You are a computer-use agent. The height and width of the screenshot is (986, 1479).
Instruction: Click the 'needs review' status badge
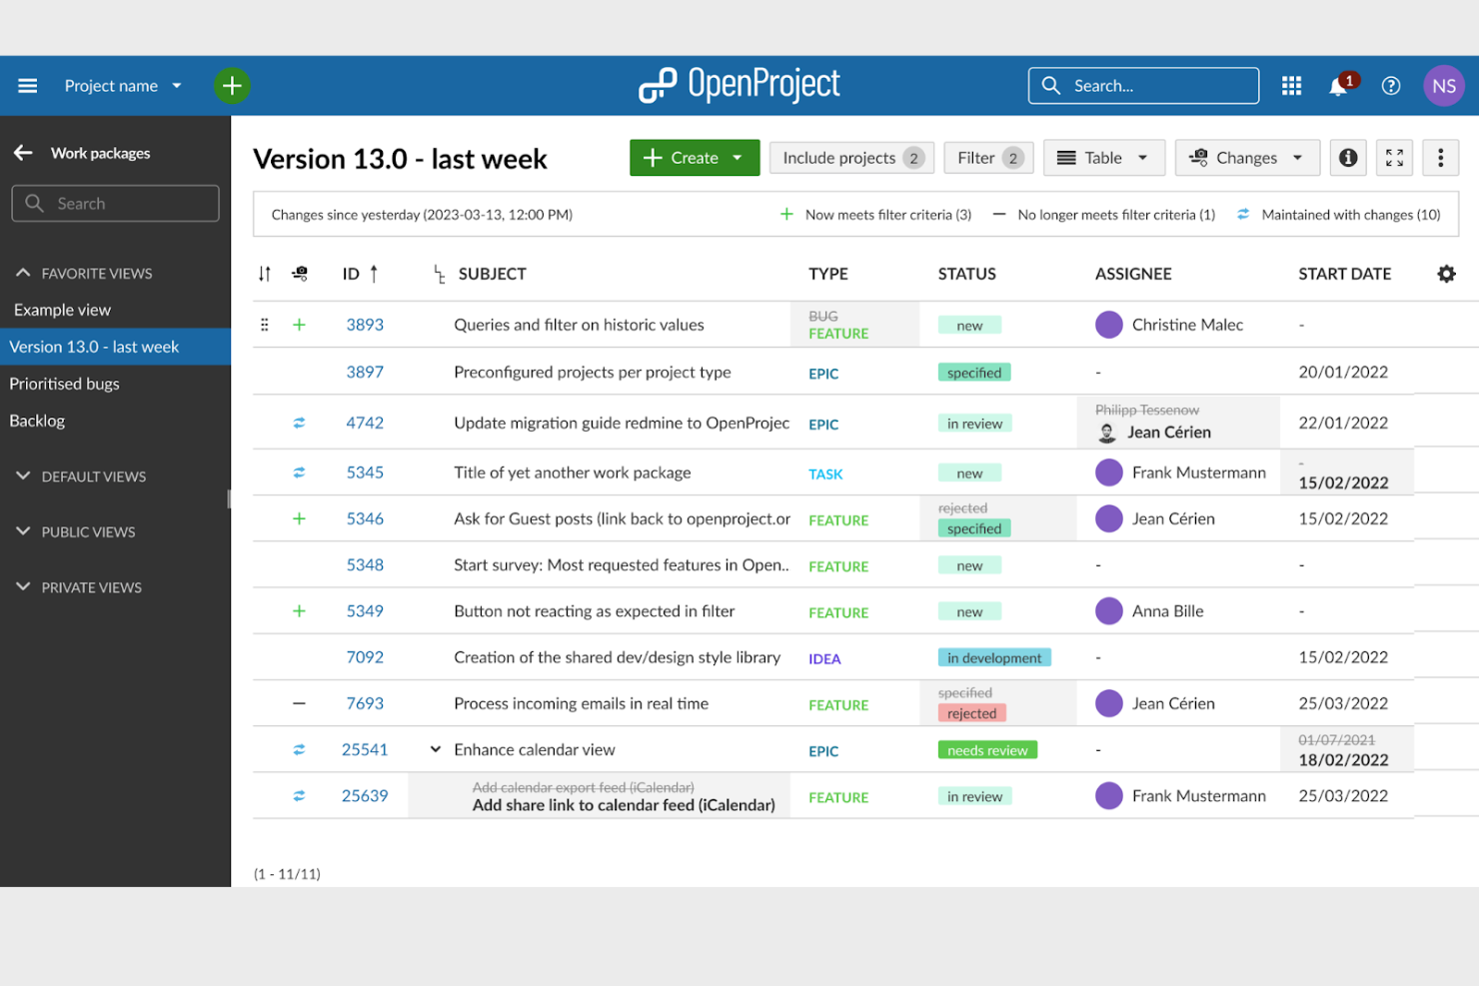pos(987,750)
